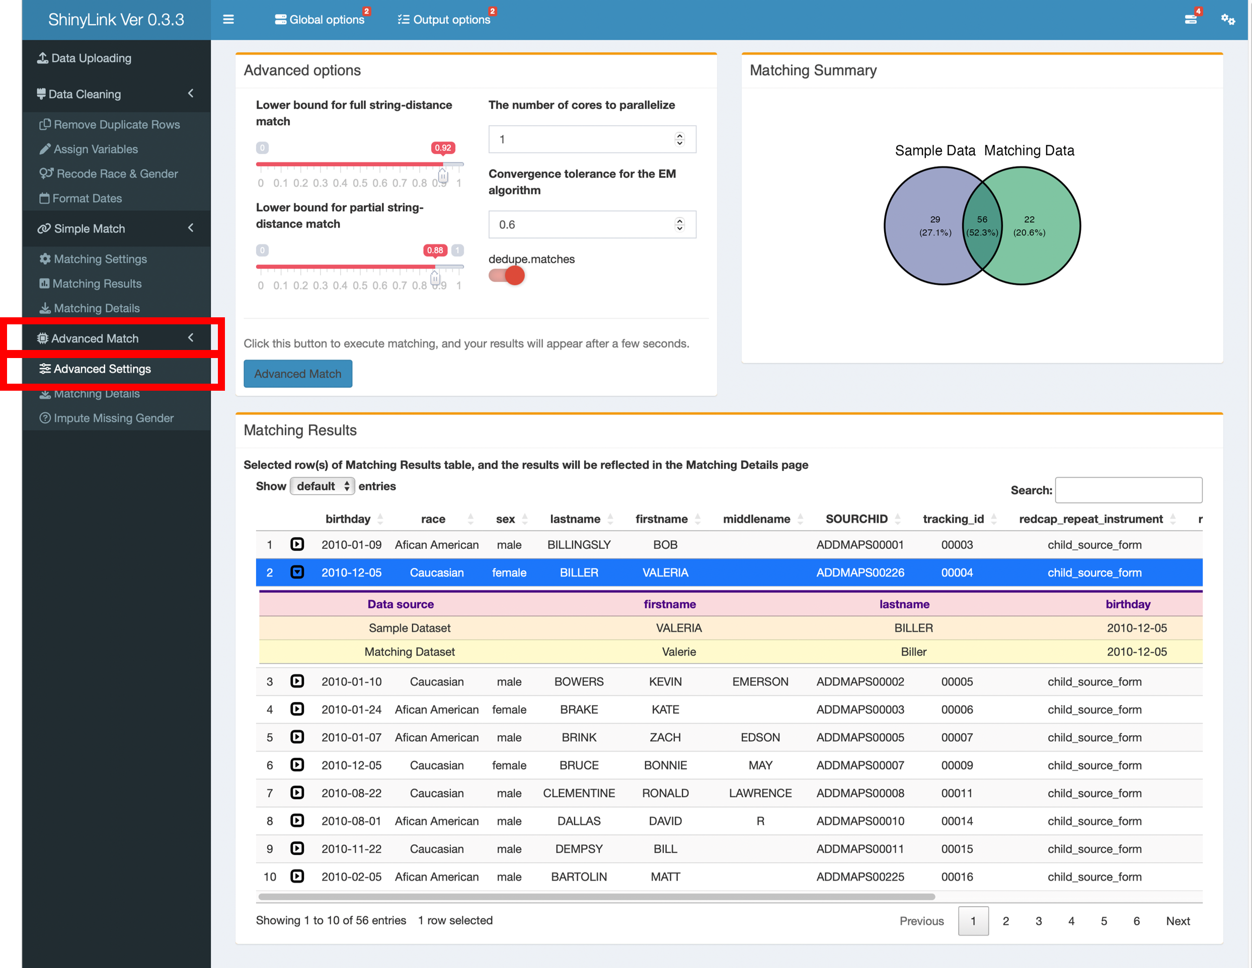
Task: Click the table horizontal scrollbar
Action: point(596,897)
